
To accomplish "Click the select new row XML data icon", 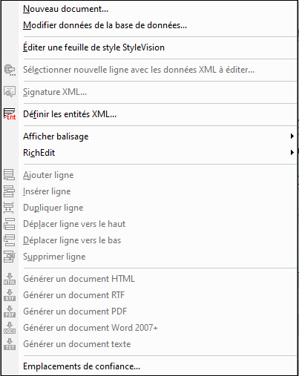I will (10, 70).
